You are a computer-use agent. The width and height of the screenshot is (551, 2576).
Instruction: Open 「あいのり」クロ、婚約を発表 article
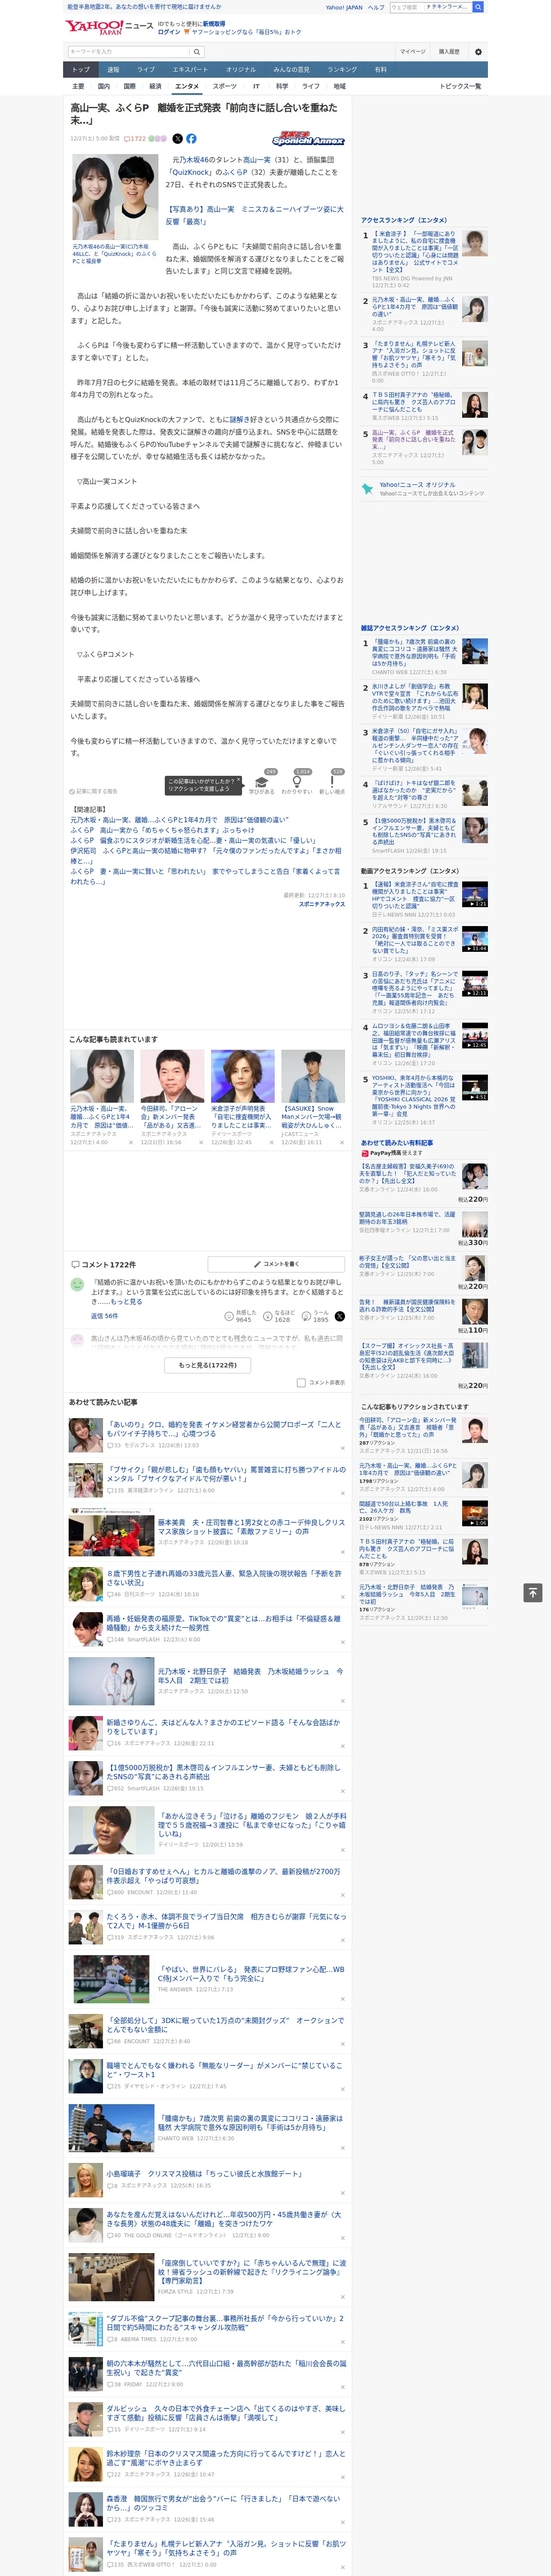pyautogui.click(x=224, y=1429)
